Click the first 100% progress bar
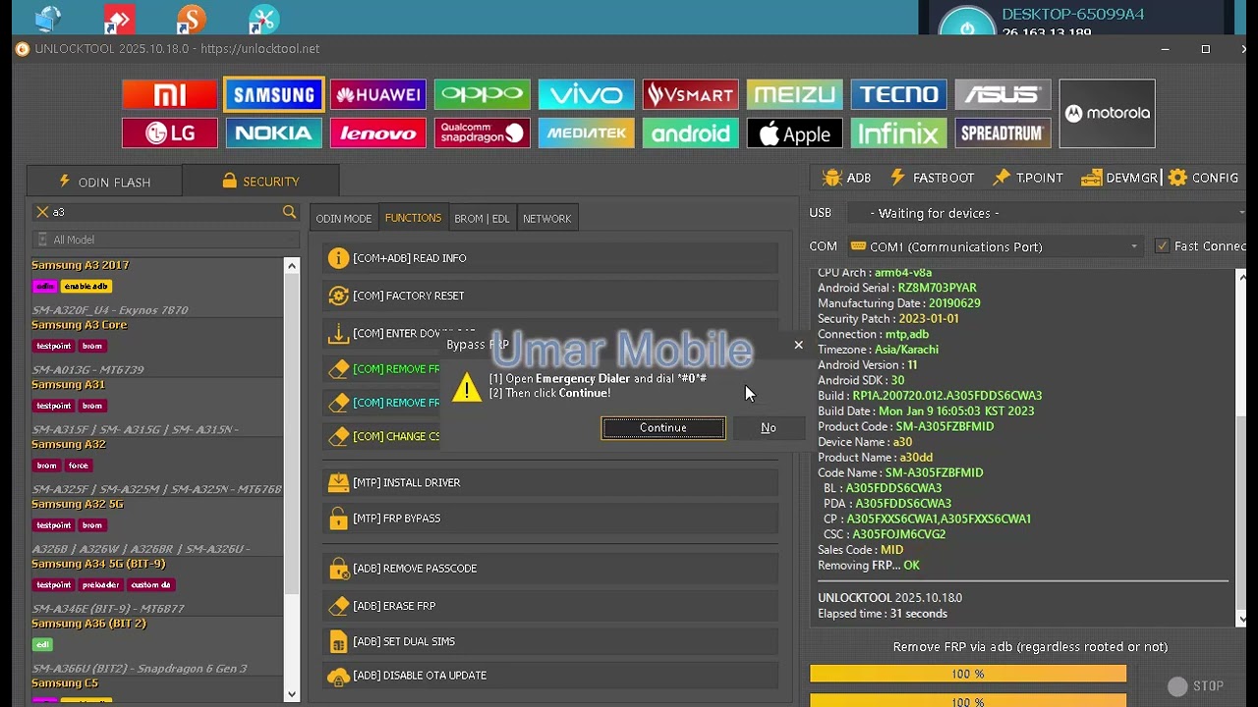This screenshot has height=707, width=1258. coord(968,675)
